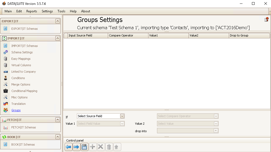
Task: Click the menu bar overflow arrow at right
Action: click(x=270, y=11)
